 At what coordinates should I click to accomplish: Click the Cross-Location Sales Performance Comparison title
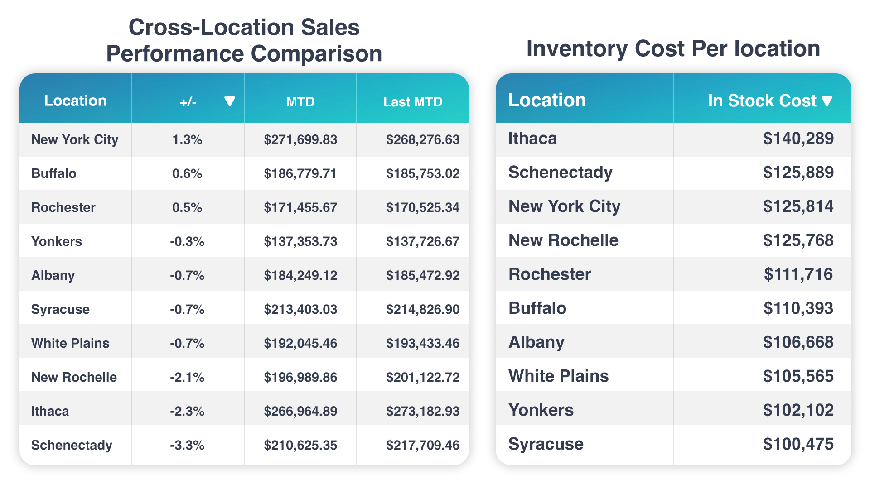pos(244,40)
